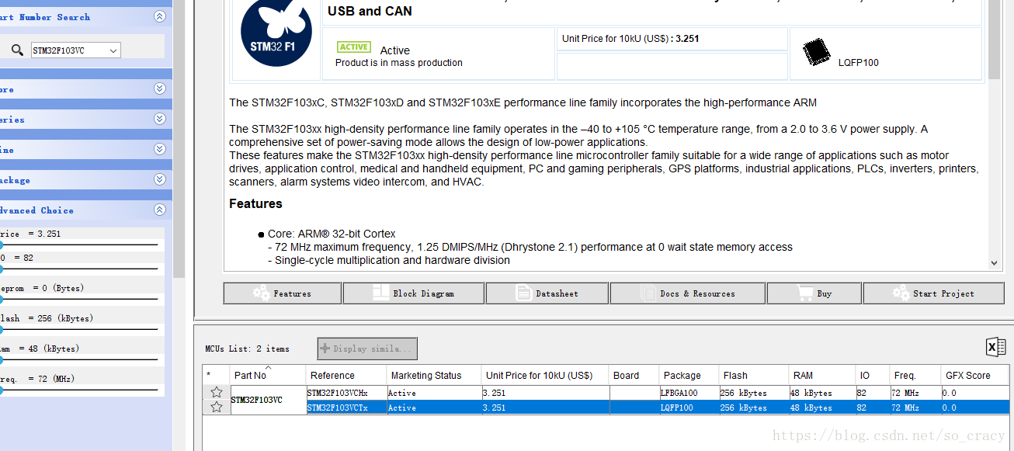Collapse the Advanced Choice section
Viewport: 1014px width, 451px height.
(x=160, y=210)
